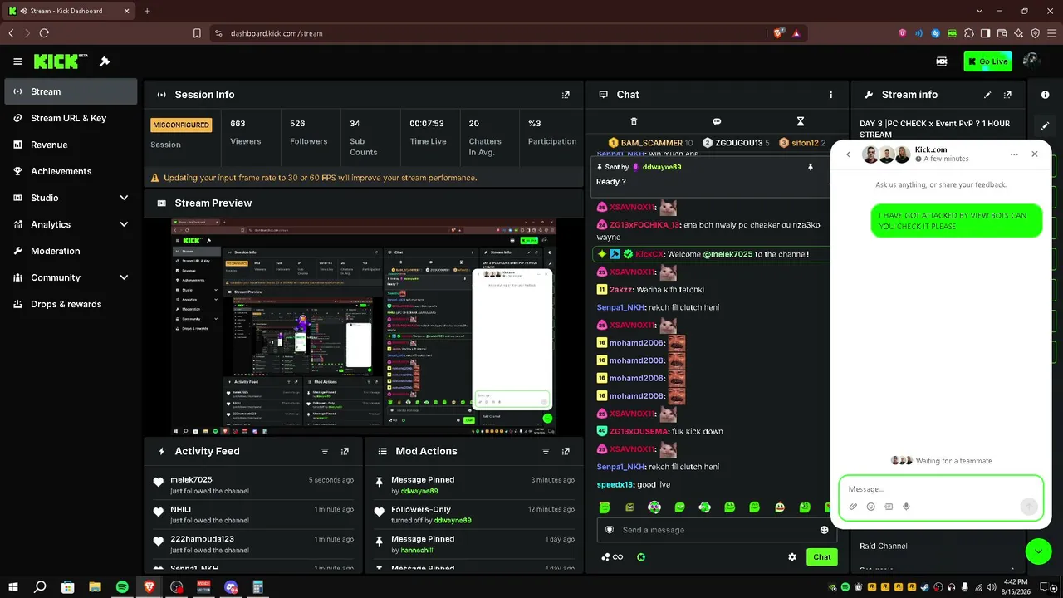Click the channel points infinity icon
Image resolution: width=1063 pixels, height=598 pixels.
(x=612, y=557)
